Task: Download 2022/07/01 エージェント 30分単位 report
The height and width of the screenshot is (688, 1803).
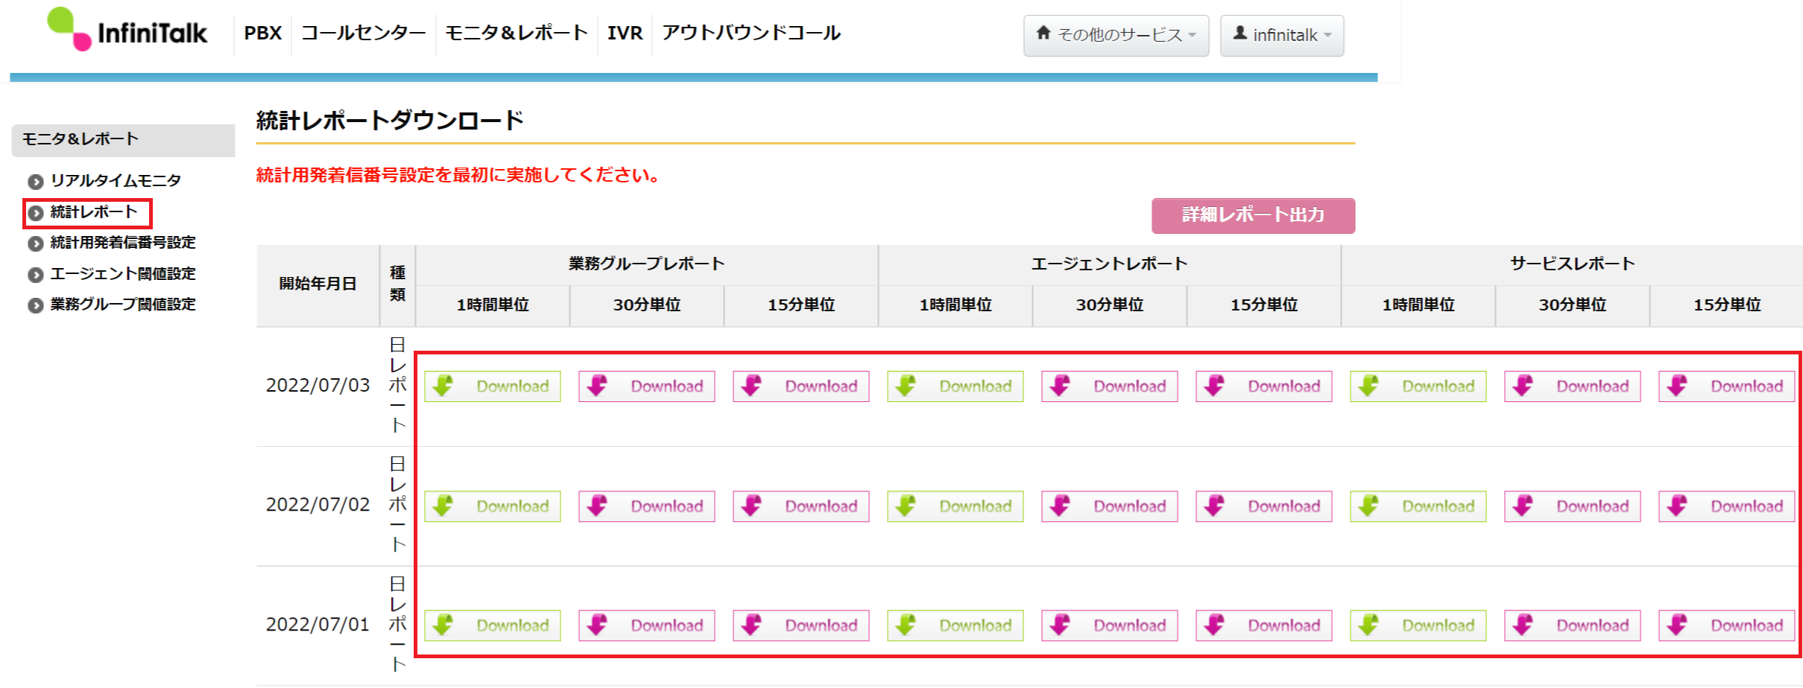Action: click(x=1110, y=625)
